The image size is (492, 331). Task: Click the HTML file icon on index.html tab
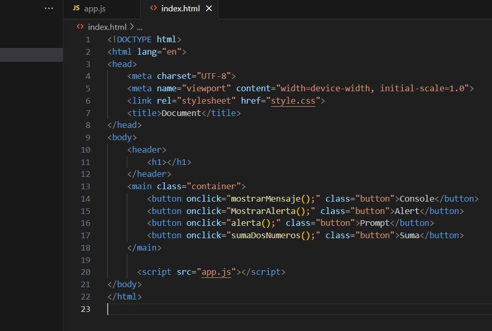click(x=154, y=8)
